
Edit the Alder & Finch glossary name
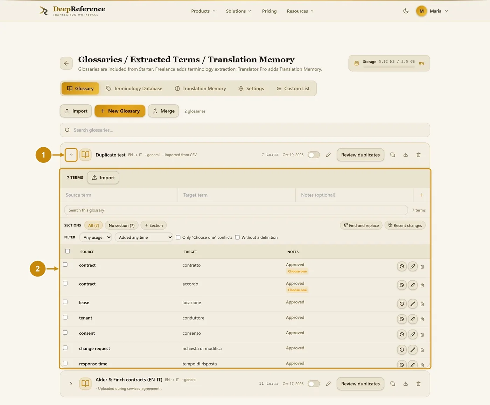pyautogui.click(x=328, y=384)
